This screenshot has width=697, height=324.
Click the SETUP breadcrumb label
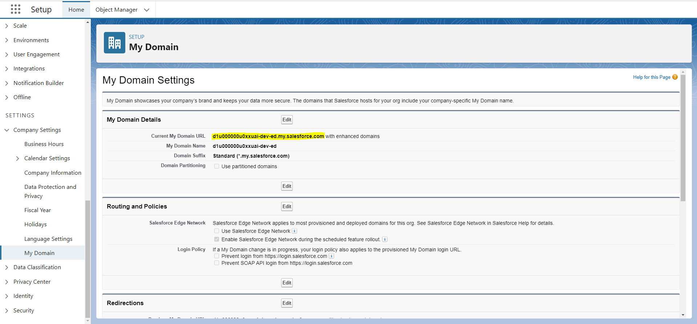click(x=137, y=37)
